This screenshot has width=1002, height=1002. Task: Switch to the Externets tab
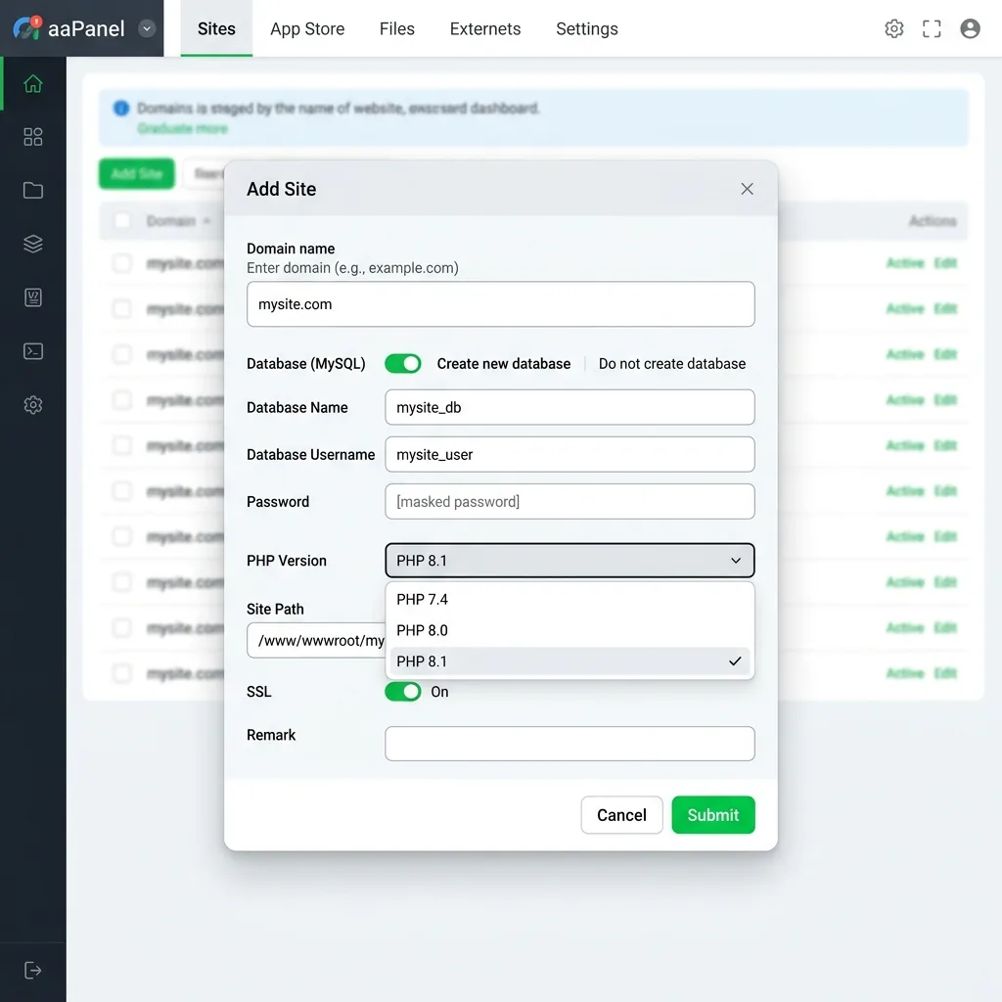coord(485,28)
